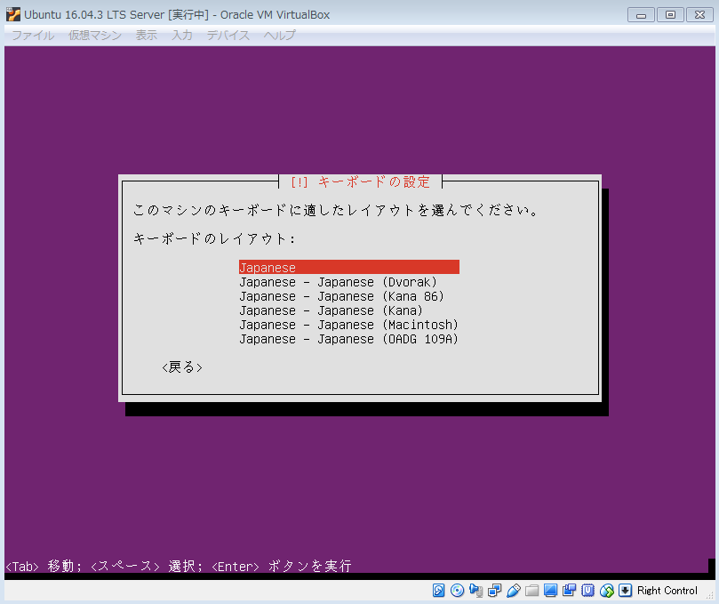Select the highlighted Japanese keyboard layout
Viewport: 719px width, 604px height.
(x=348, y=268)
